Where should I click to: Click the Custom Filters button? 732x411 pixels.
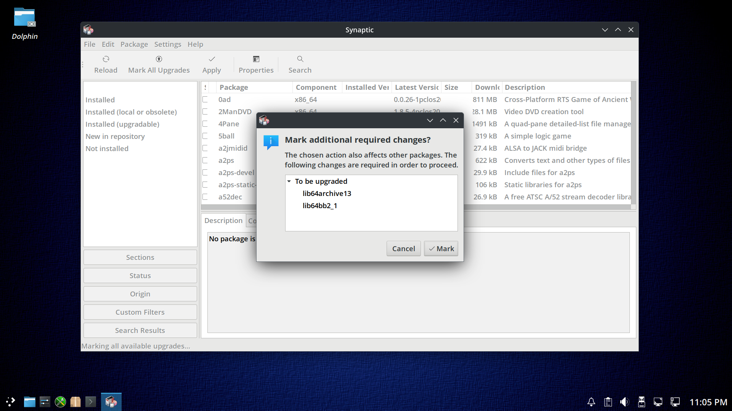[140, 312]
